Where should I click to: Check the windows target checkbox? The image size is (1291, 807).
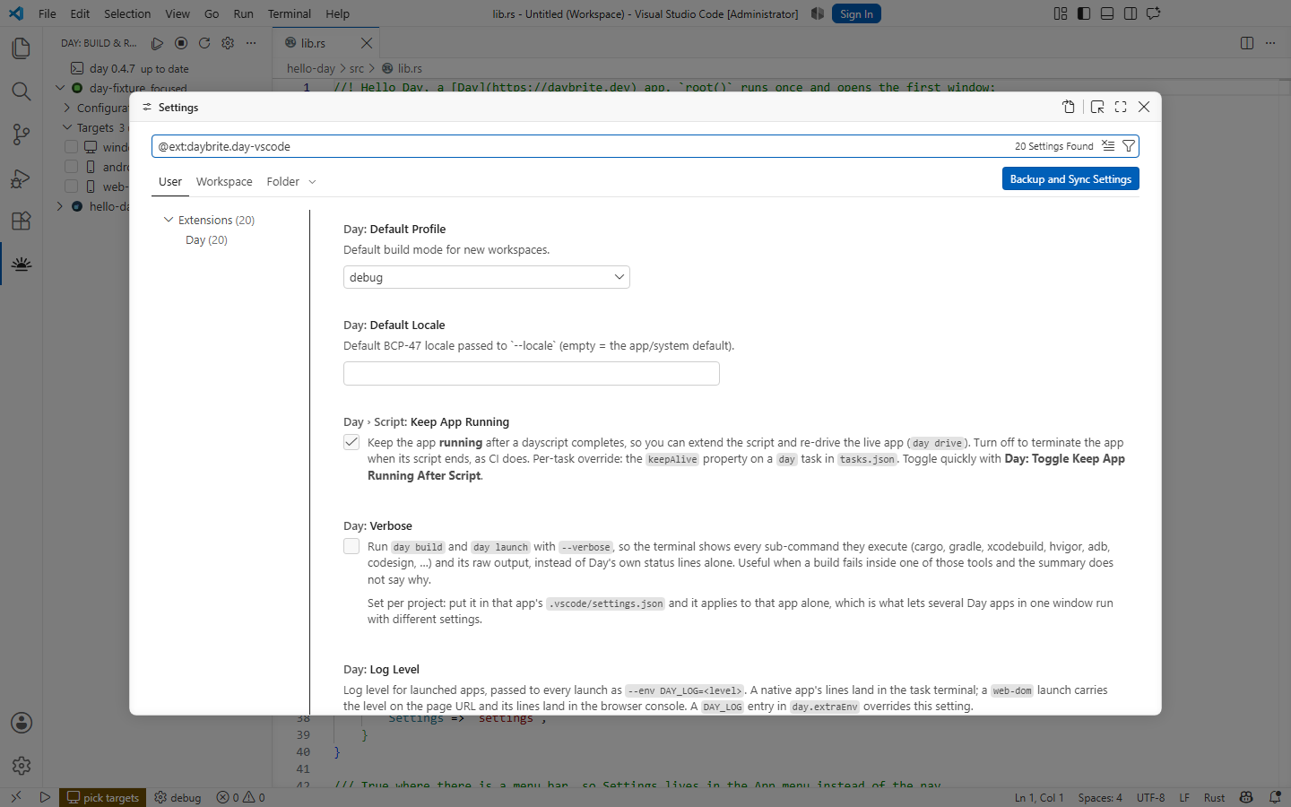pos(72,147)
